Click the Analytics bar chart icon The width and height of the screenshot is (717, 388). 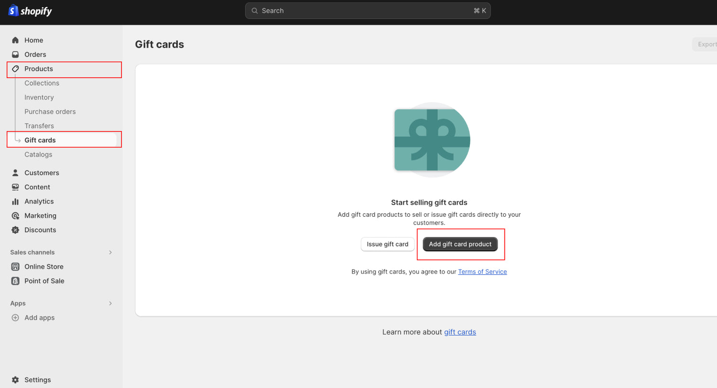[15, 201]
